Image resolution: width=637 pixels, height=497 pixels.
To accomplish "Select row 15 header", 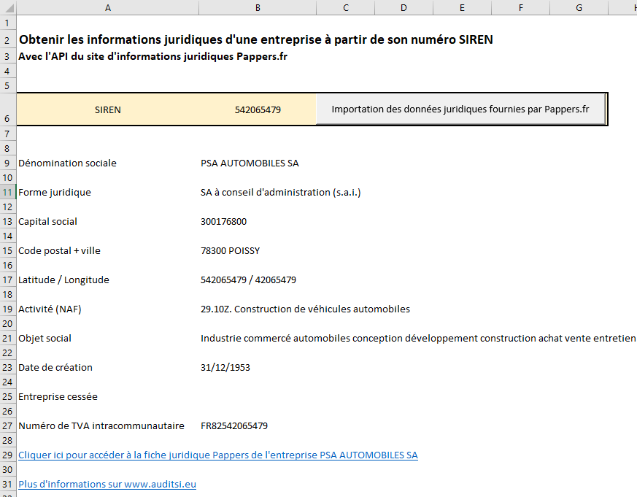I will [x=7, y=251].
